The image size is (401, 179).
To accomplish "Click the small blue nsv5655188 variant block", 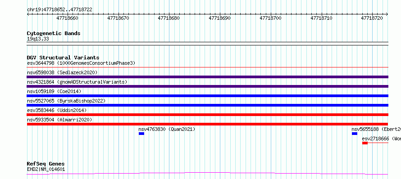I will (355, 134).
